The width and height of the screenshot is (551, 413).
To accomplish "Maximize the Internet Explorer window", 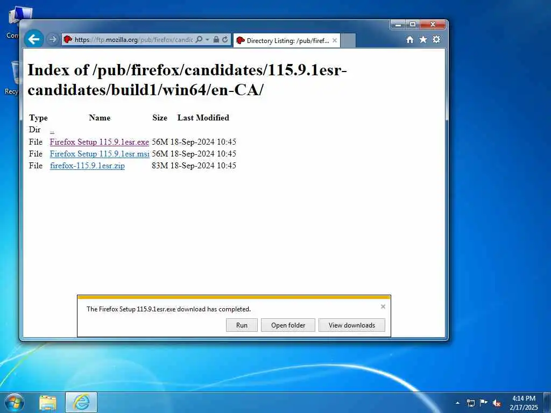I will click(413, 25).
